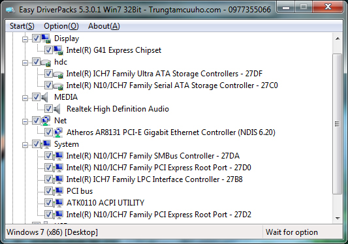Uncheck the hdc category checkbox
Screen dimensions: 348x244
36,62
